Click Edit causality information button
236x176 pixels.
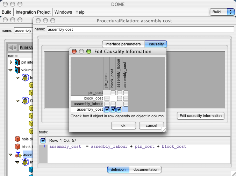pos(201,116)
